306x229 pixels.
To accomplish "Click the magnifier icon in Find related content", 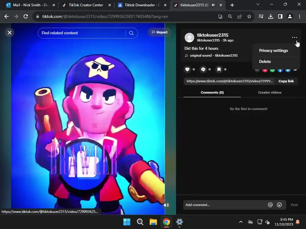I will [131, 33].
